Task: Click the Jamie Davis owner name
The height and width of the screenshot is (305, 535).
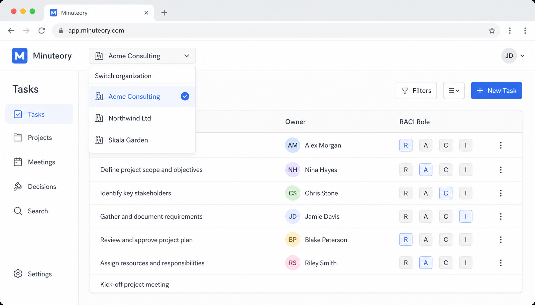Action: [322, 216]
